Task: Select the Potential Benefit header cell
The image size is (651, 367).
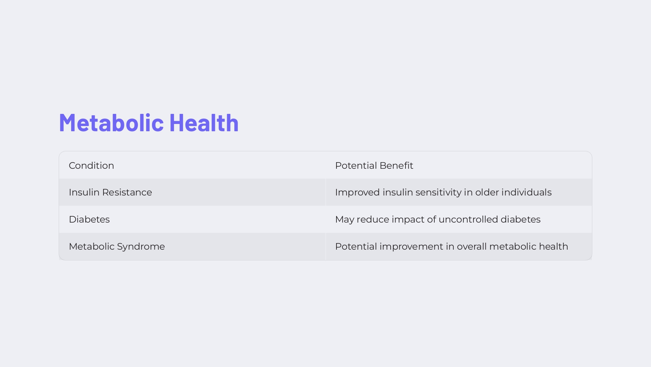Action: click(x=459, y=165)
